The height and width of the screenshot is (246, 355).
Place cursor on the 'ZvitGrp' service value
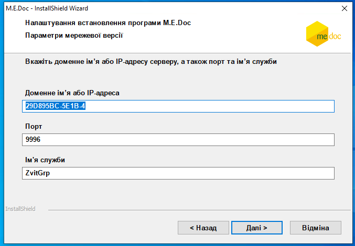pos(37,173)
